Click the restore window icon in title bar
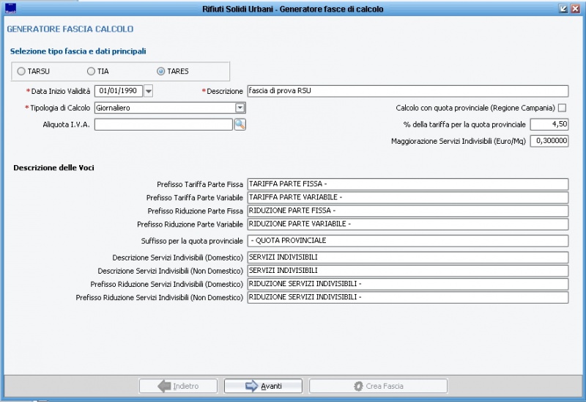 pos(563,9)
